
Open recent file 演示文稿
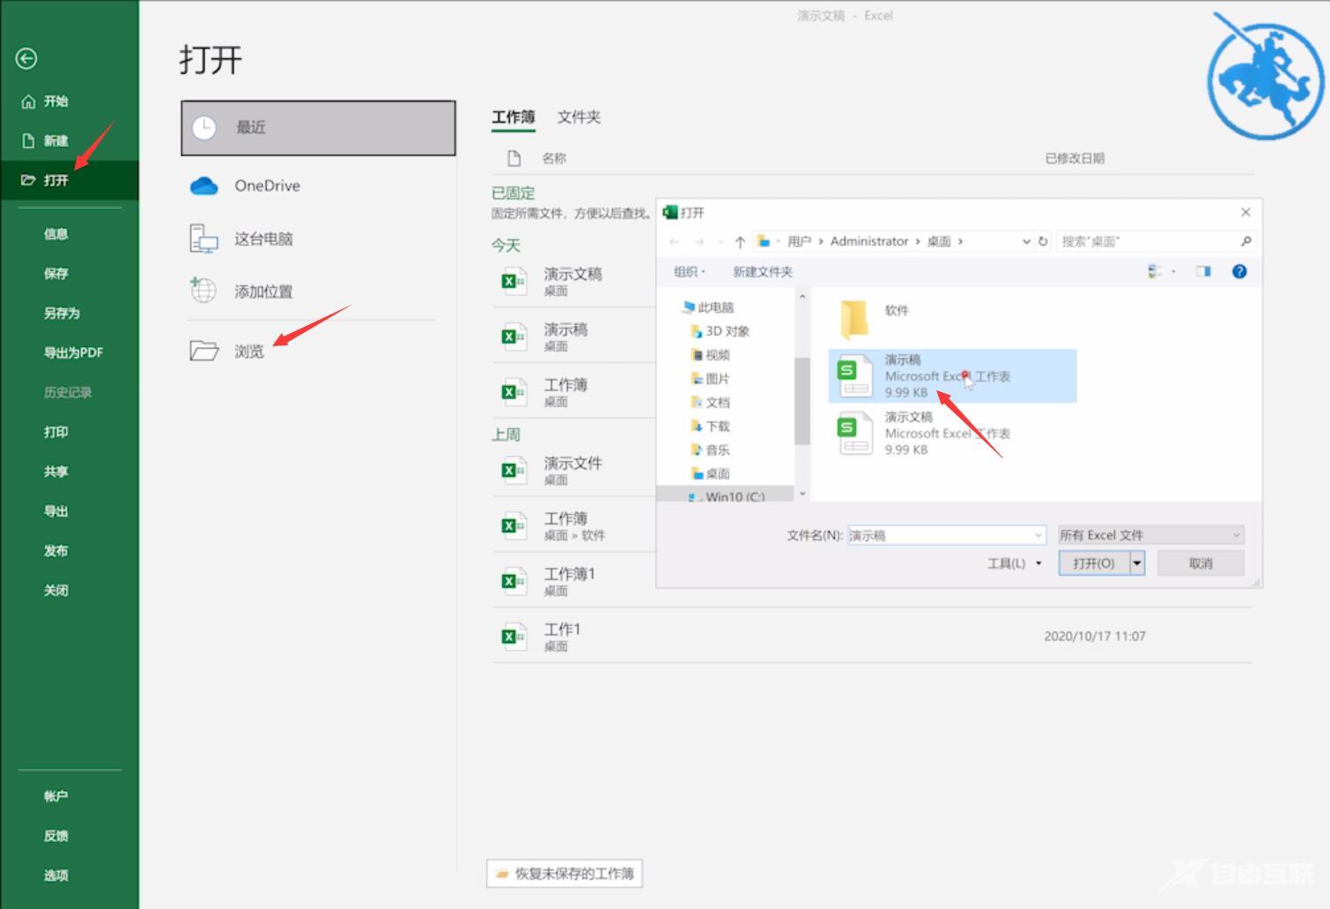[x=574, y=281]
